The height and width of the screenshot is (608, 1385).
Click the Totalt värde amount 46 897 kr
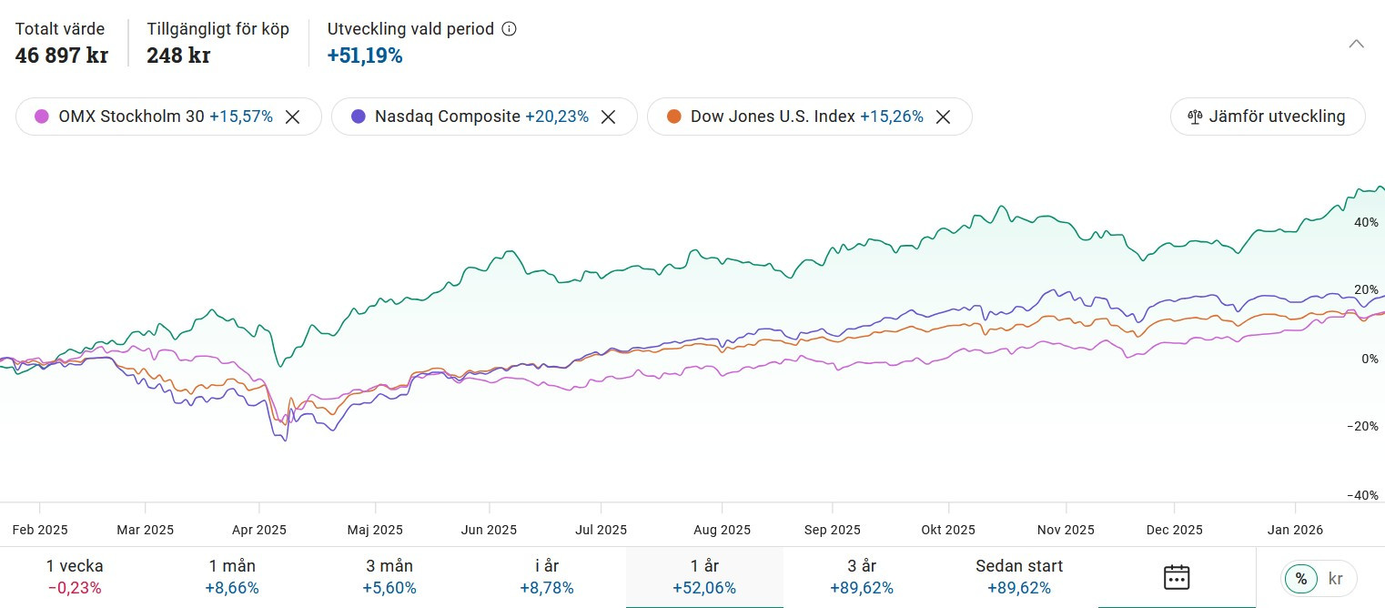point(61,56)
